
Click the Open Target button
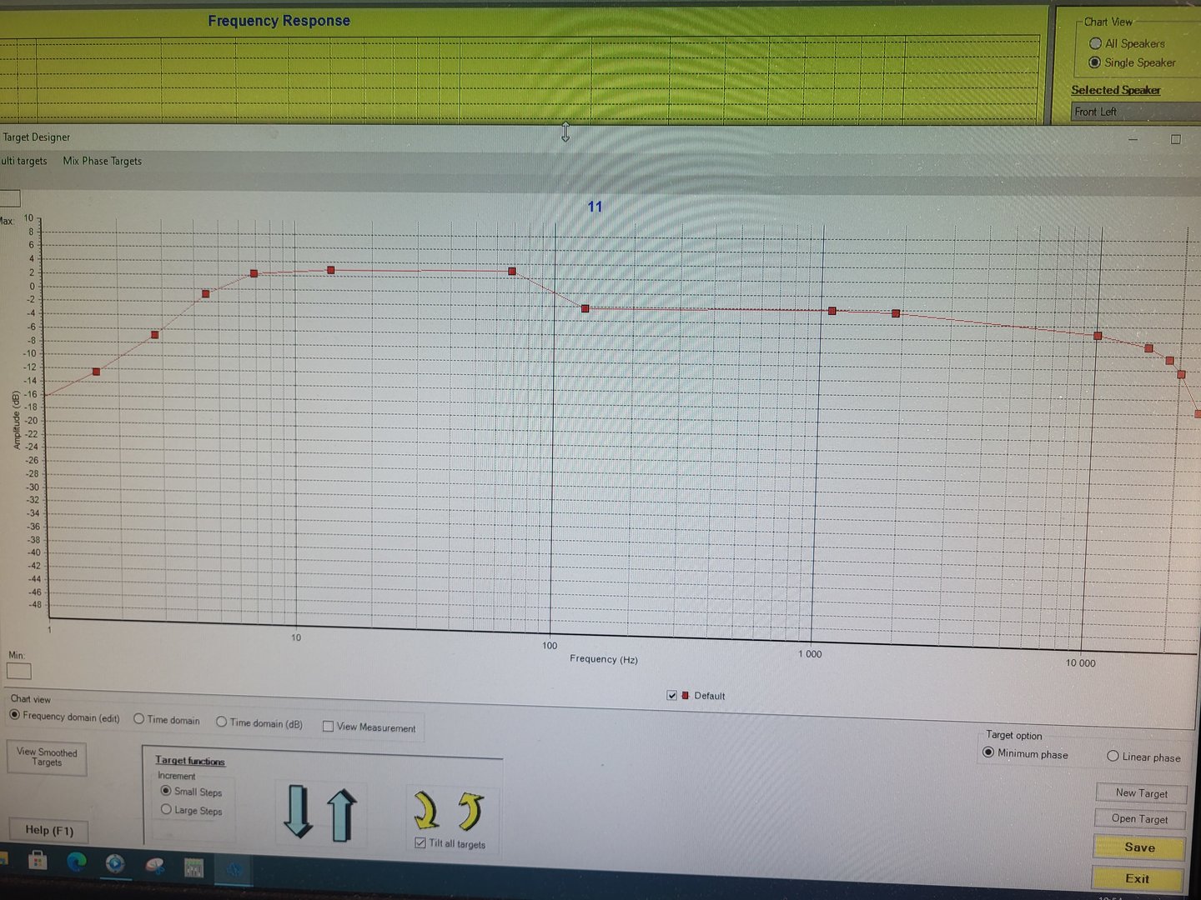click(x=1139, y=818)
